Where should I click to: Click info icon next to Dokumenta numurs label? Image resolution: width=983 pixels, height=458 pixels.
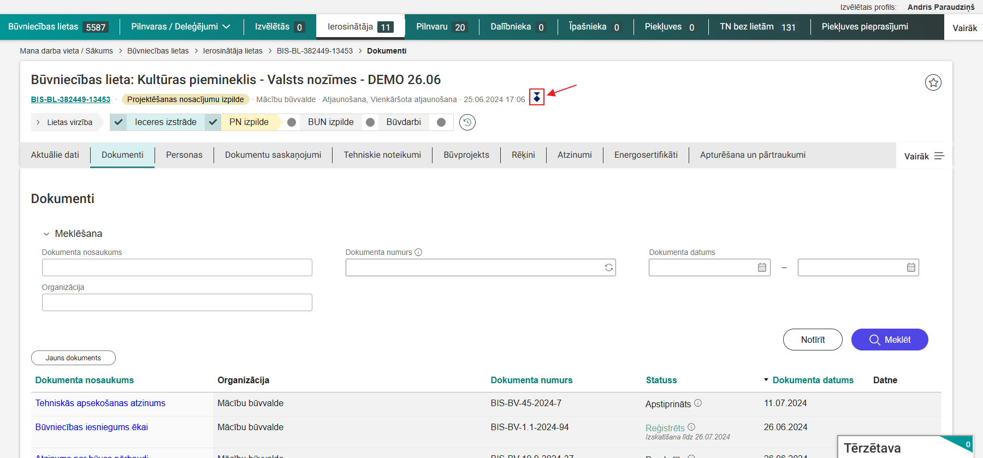(418, 252)
